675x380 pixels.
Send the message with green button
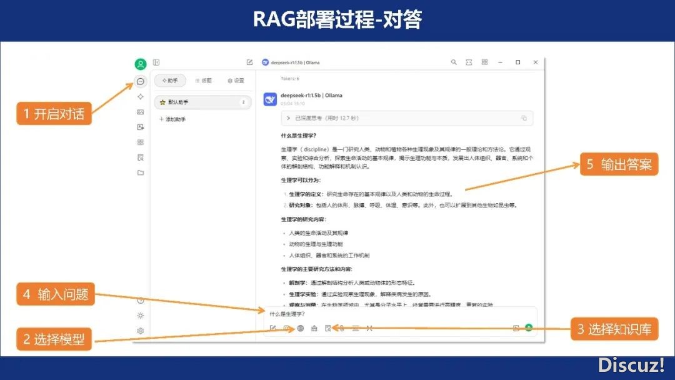(x=529, y=328)
